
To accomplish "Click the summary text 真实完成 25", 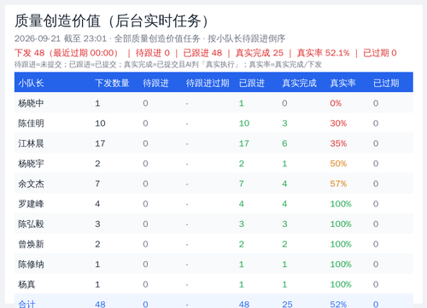I will click(260, 53).
